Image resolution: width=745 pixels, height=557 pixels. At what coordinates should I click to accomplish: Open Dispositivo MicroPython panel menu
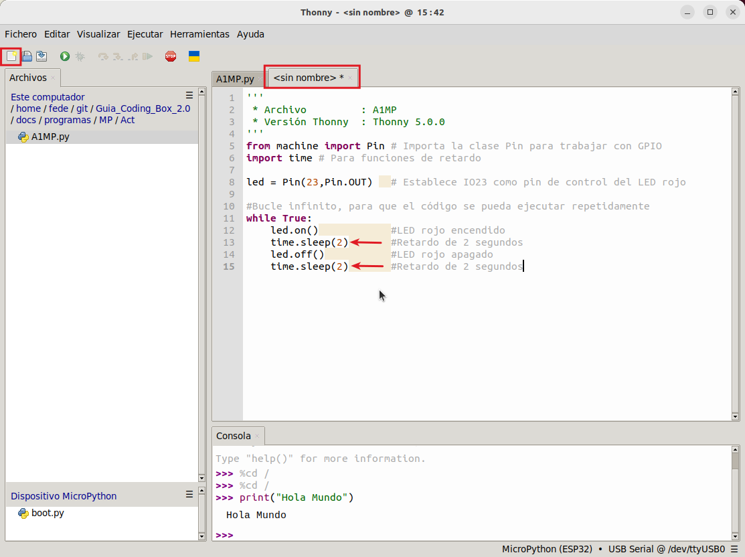tap(189, 495)
